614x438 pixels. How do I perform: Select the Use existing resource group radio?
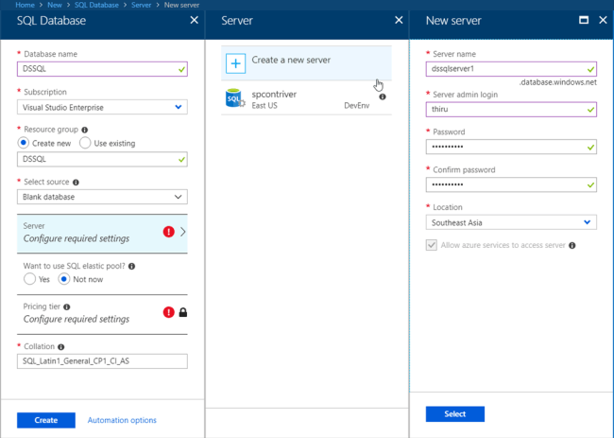tap(85, 143)
